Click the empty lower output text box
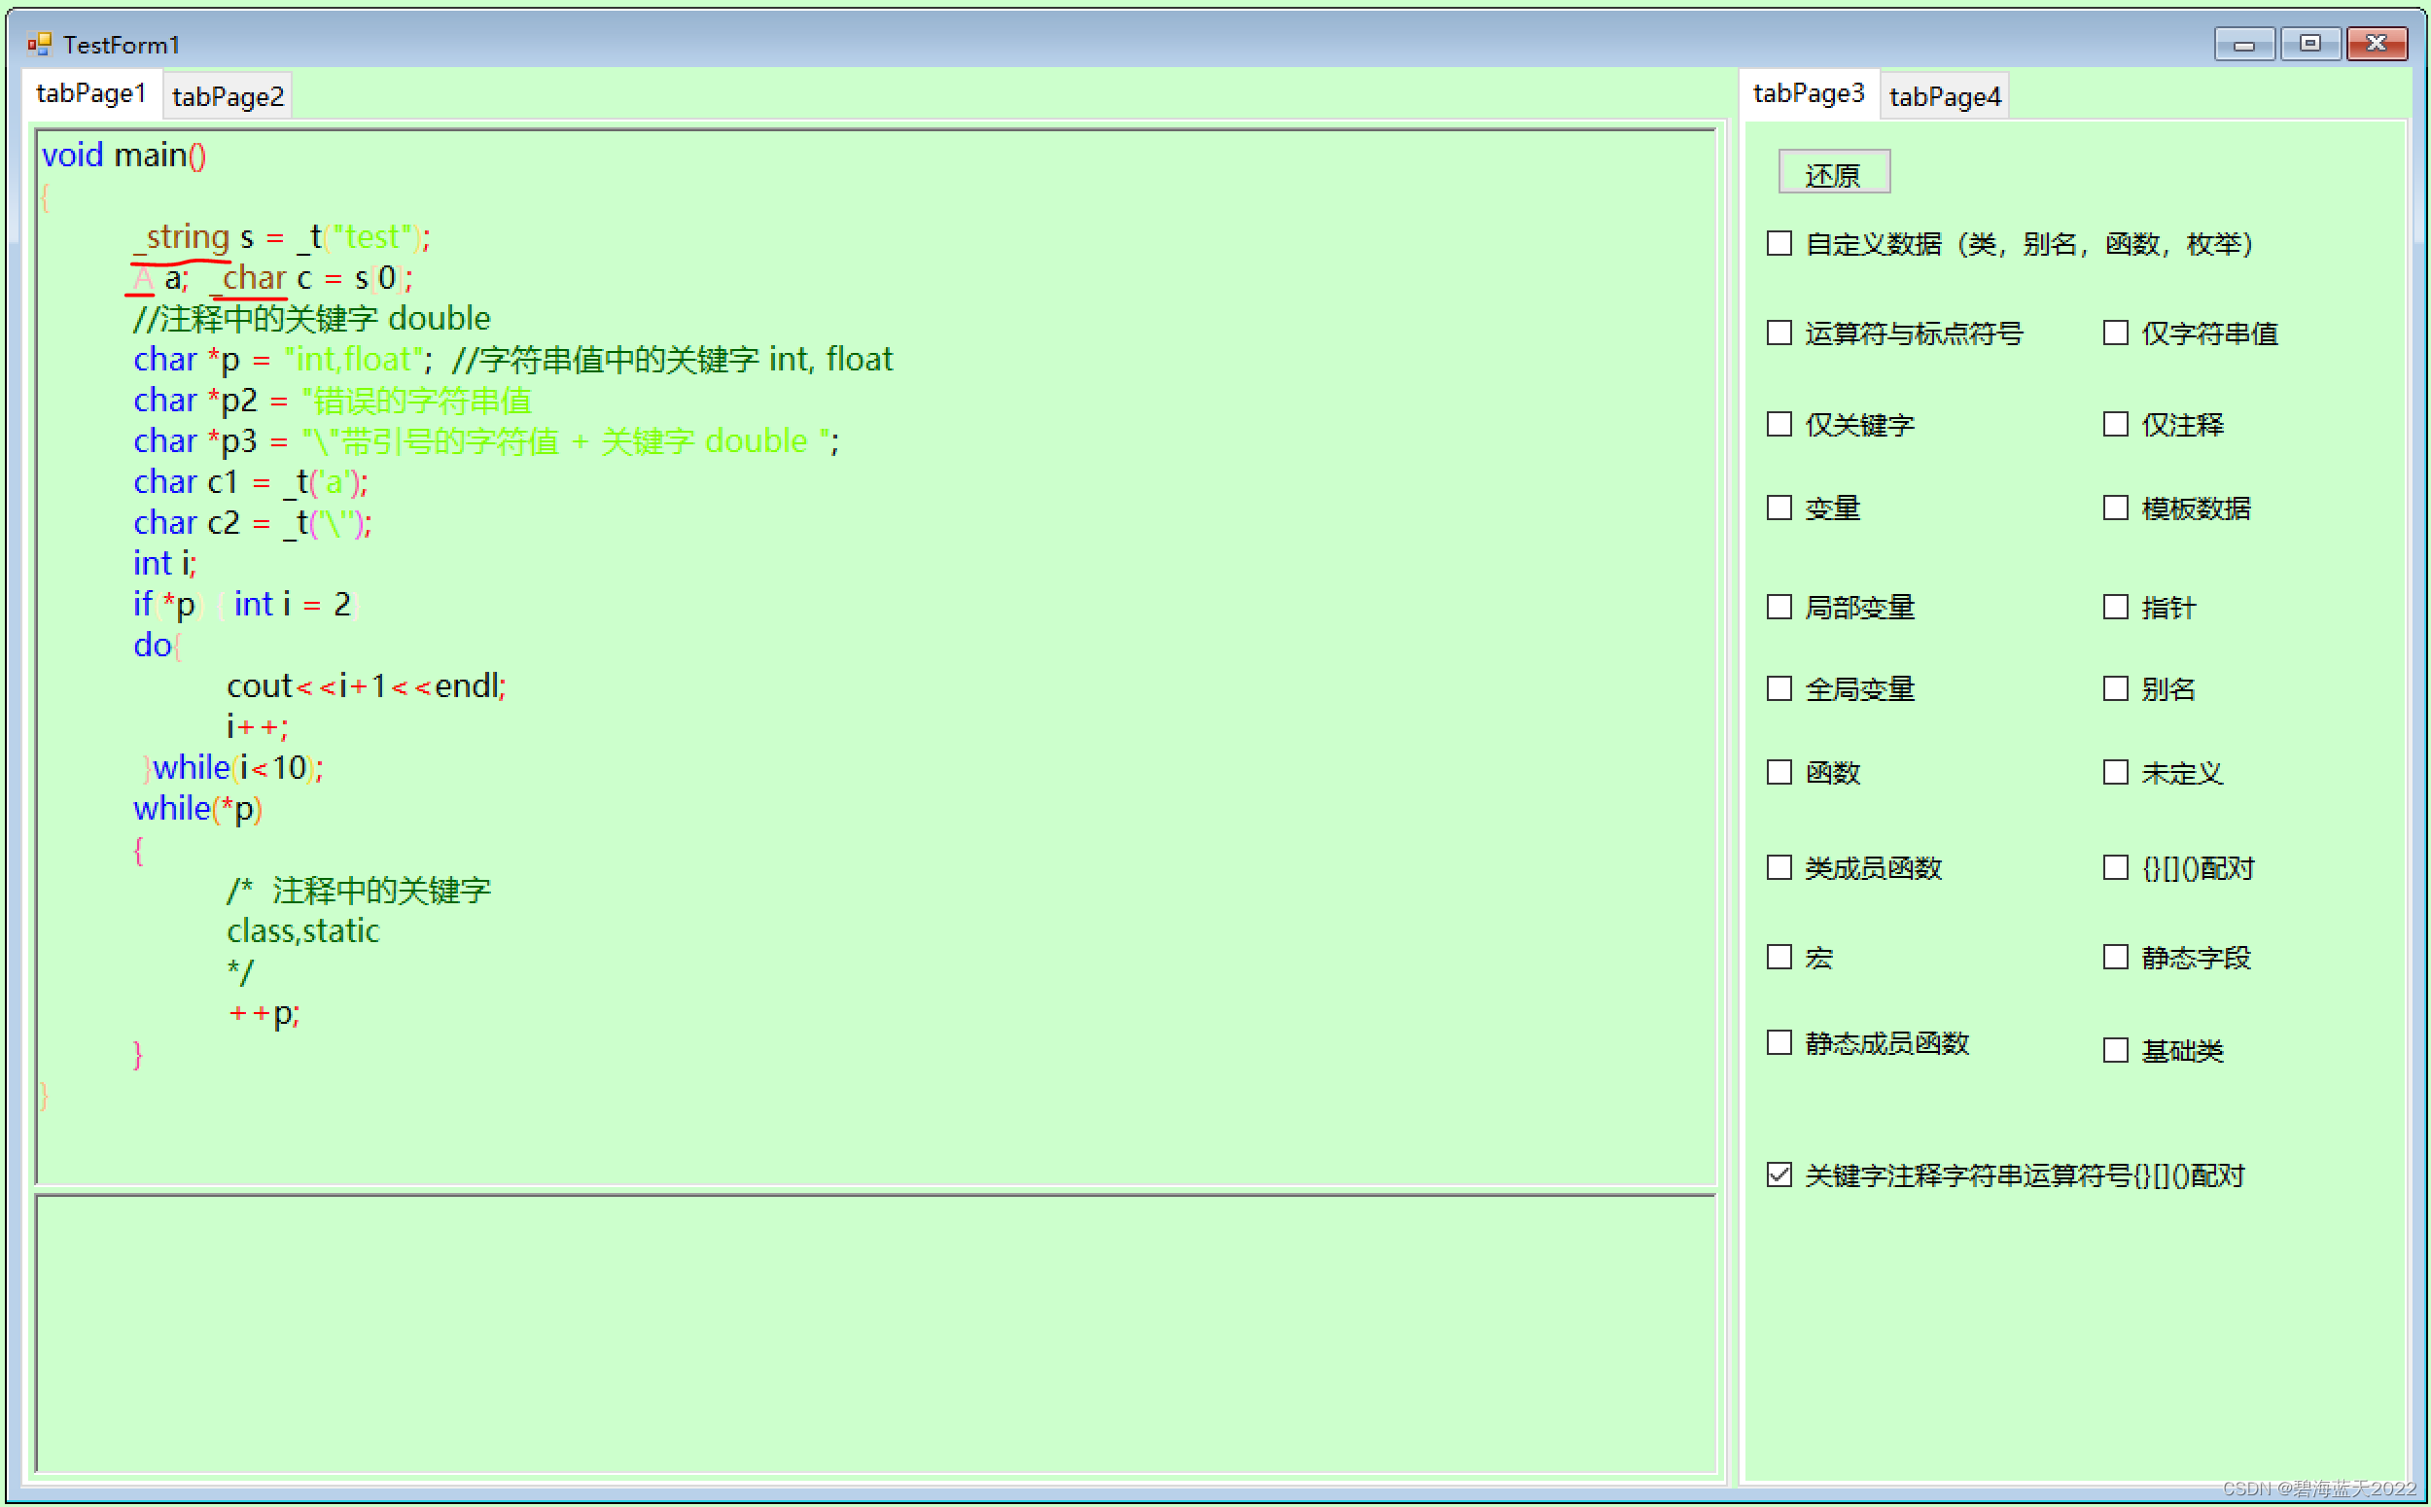 (x=875, y=1333)
